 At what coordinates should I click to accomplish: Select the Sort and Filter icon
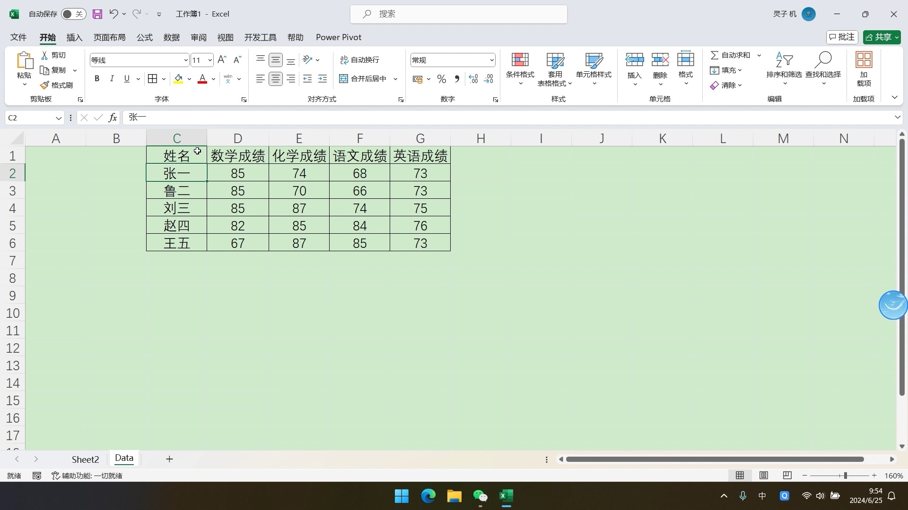[x=784, y=60]
